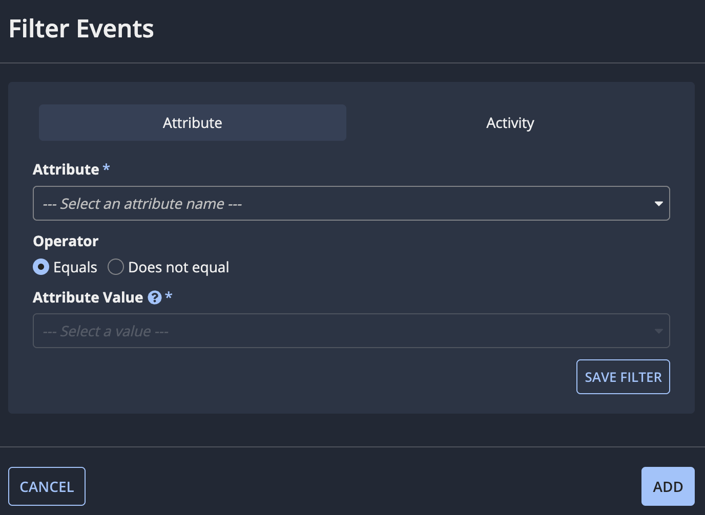Open the attribute name dropdown
This screenshot has width=705, height=515.
[x=351, y=203]
